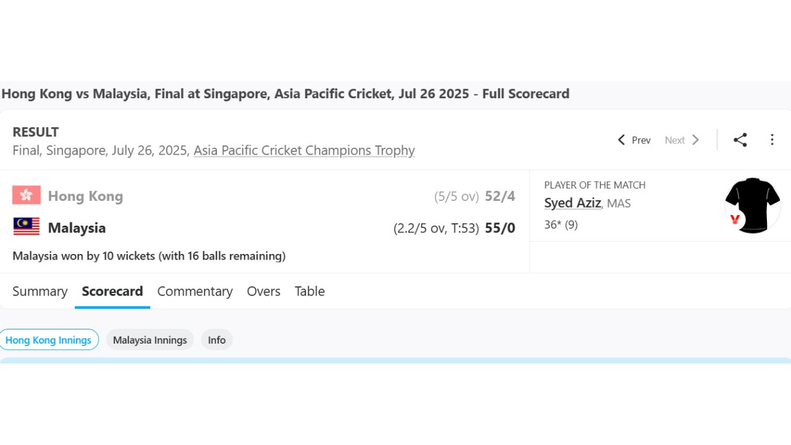
Task: Click the Next match arrow
Action: [x=682, y=140]
